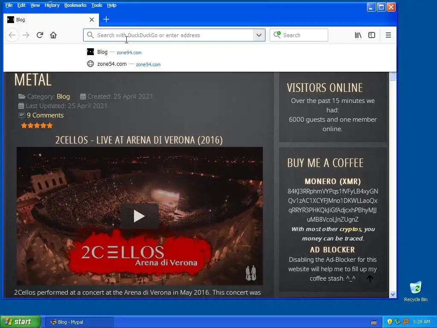
Task: Open the browser home page
Action: tap(53, 35)
